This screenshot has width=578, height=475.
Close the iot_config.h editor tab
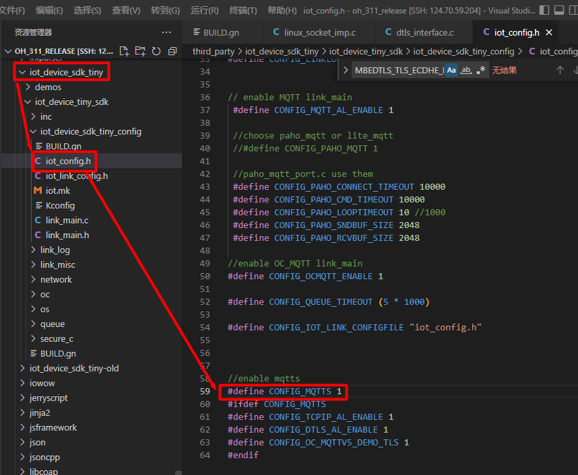[x=549, y=32]
